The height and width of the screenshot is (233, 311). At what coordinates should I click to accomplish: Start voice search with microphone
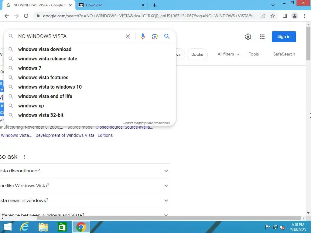143,36
